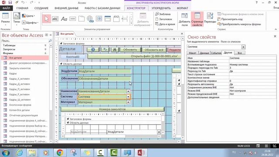This screenshot has height=157, width=279.
Task: Open Цвета theme colors dropdown
Action: tap(28, 16)
